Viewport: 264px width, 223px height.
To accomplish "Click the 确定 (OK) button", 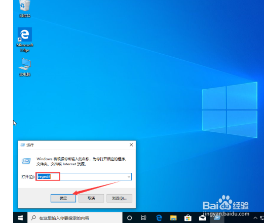I will (63, 198).
